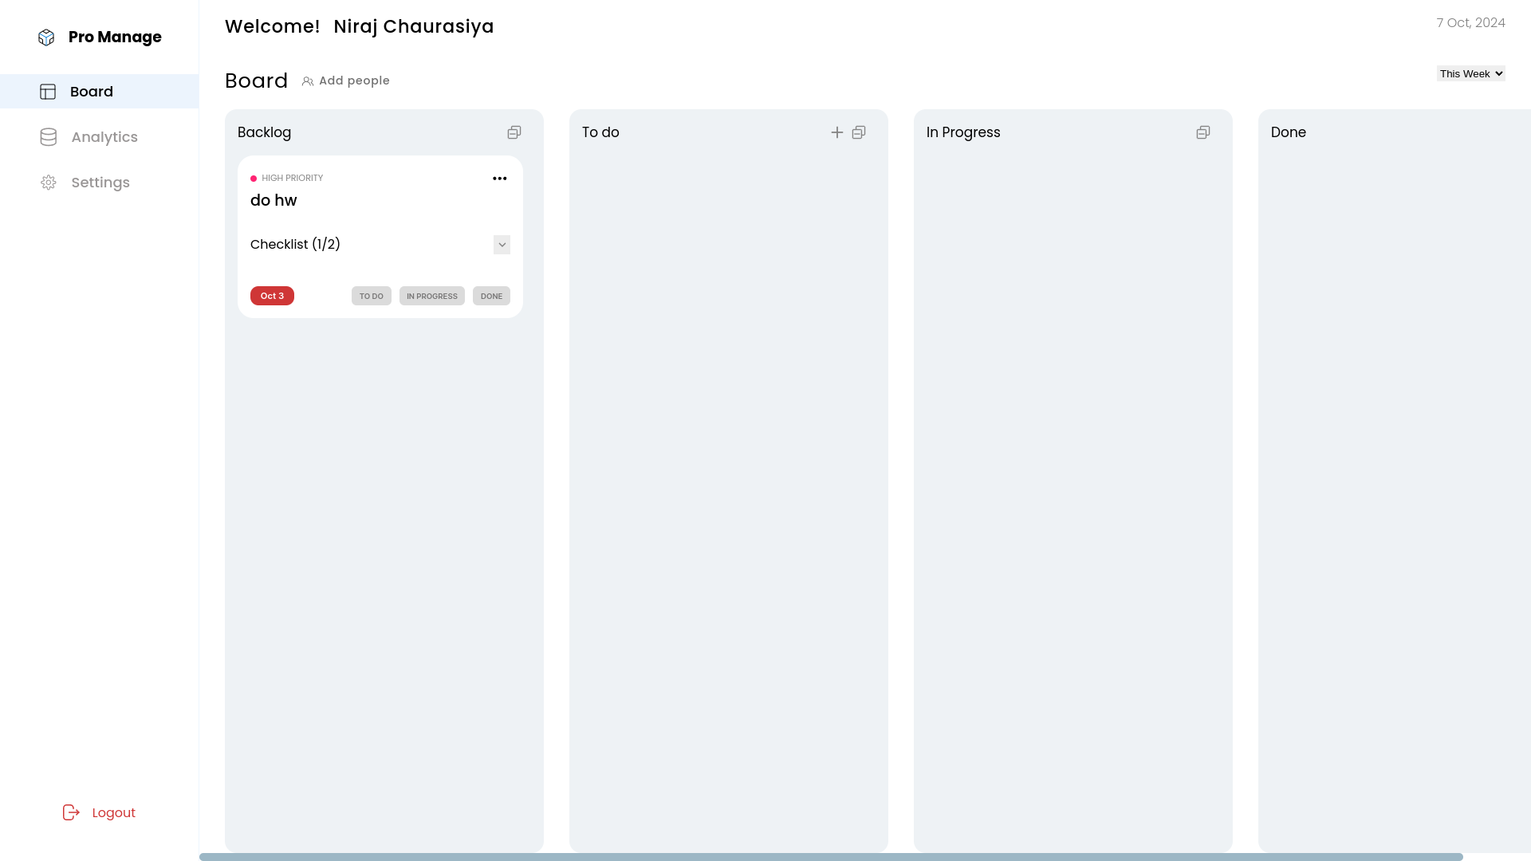
Task: Click the Logout link
Action: click(113, 812)
